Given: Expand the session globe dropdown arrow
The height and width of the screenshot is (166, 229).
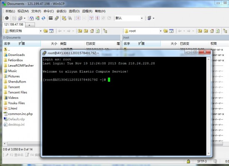Looking at the screenshot, I should pos(154,18).
